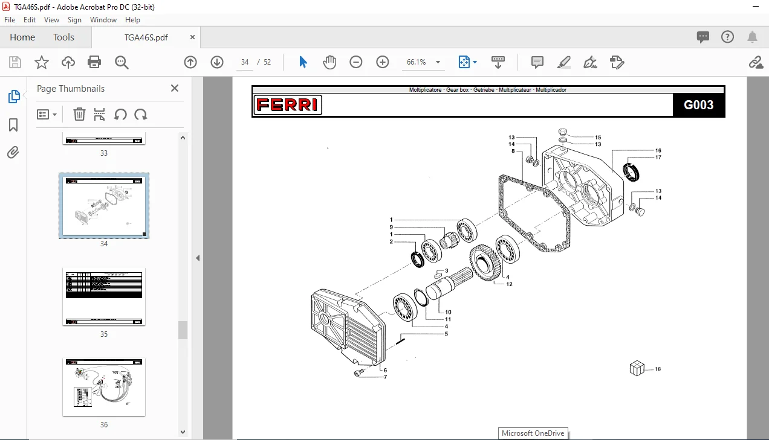Print the document with printer icon
769x440 pixels.
(x=94, y=62)
